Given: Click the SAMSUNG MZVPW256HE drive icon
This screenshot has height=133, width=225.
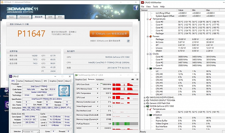Looking at the screenshot, I should [147, 98].
